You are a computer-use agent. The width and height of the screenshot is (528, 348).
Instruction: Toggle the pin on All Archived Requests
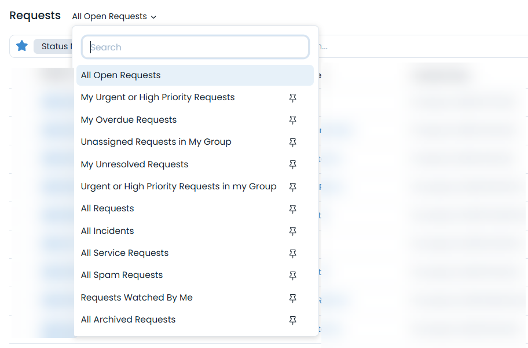click(x=293, y=320)
